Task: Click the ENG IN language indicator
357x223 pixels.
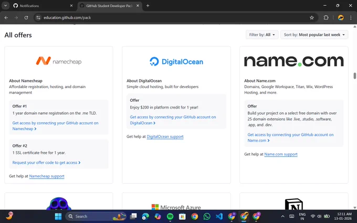Action: pyautogui.click(x=302, y=216)
